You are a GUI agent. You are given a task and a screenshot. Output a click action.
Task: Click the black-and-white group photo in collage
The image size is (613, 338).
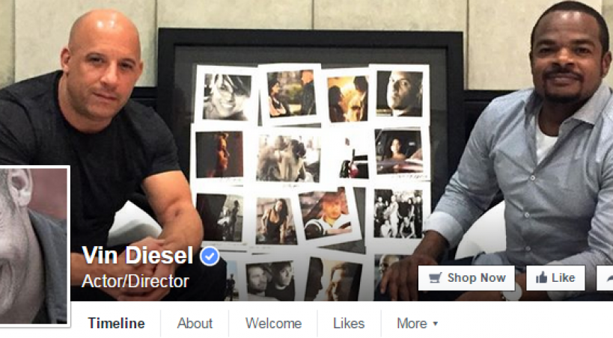click(x=398, y=214)
